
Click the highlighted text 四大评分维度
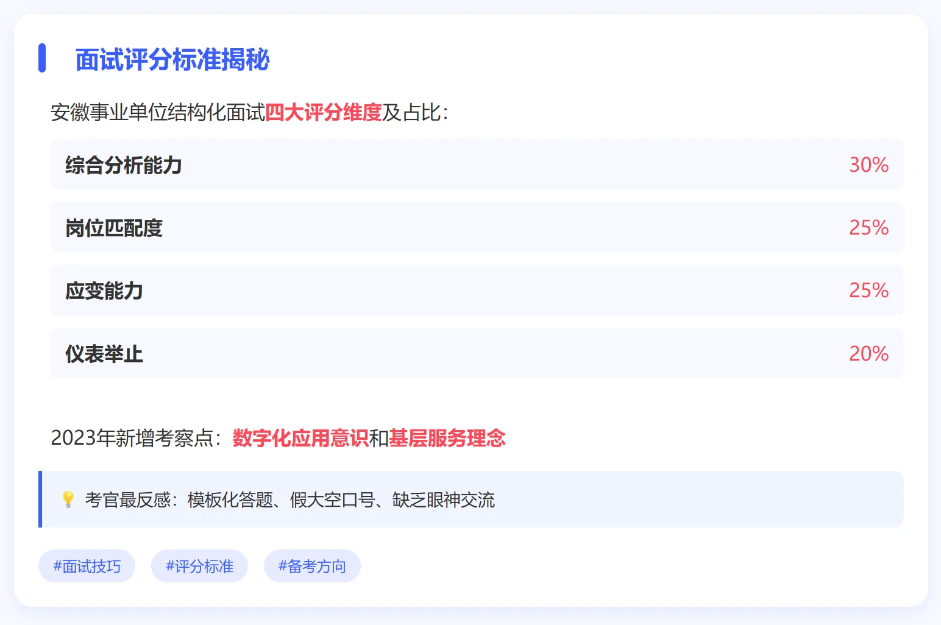324,112
